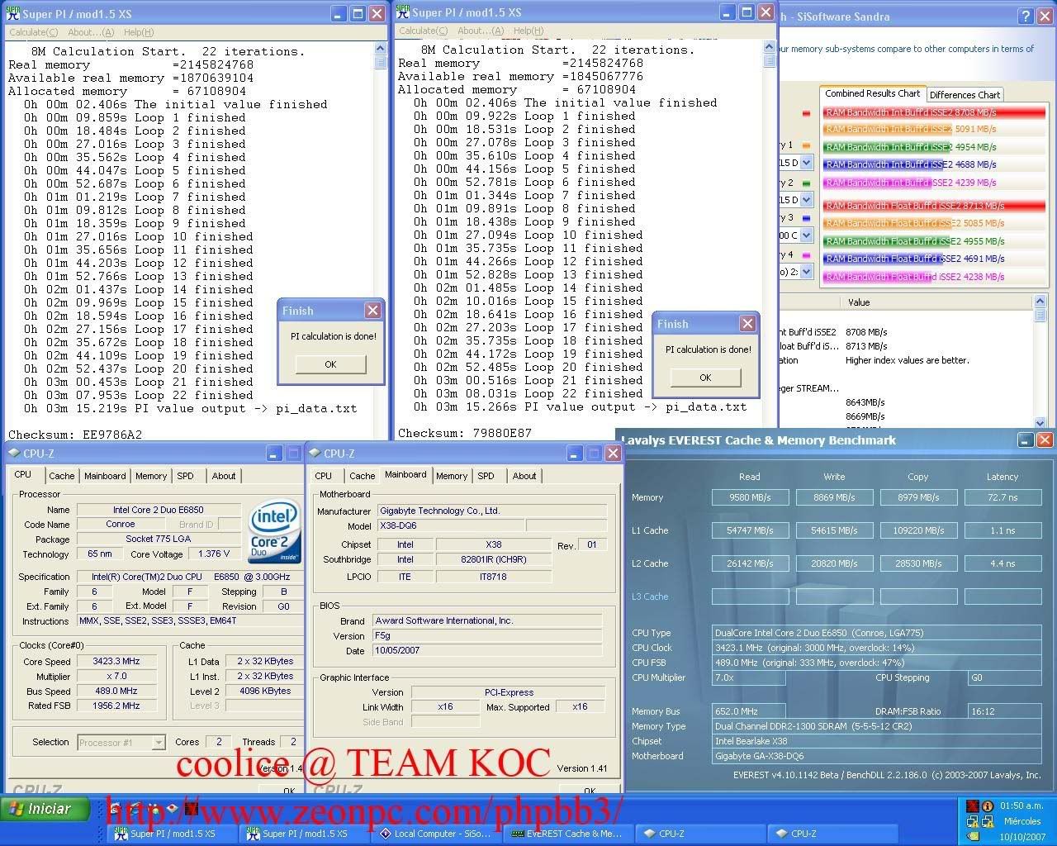This screenshot has width=1057, height=846.
Task: Click Super PI title icon, checksum EE9786A2 window
Action: pos(12,13)
